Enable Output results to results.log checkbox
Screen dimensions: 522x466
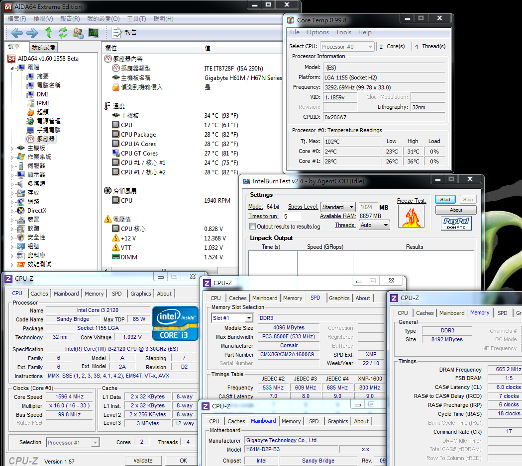tap(252, 227)
